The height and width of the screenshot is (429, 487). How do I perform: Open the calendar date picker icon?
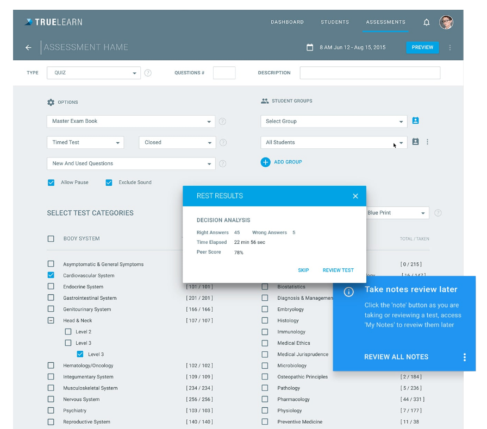[x=310, y=47]
